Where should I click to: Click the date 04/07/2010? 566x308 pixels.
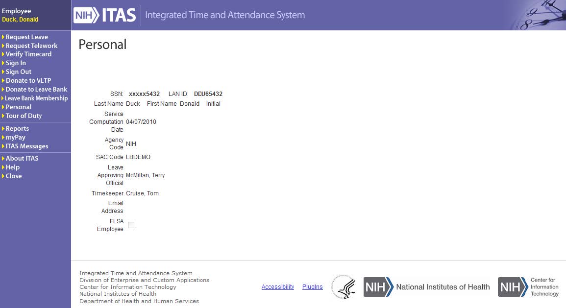tap(141, 122)
